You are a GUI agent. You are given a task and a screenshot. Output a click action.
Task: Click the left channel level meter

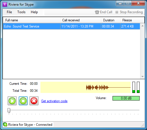(134, 87)
